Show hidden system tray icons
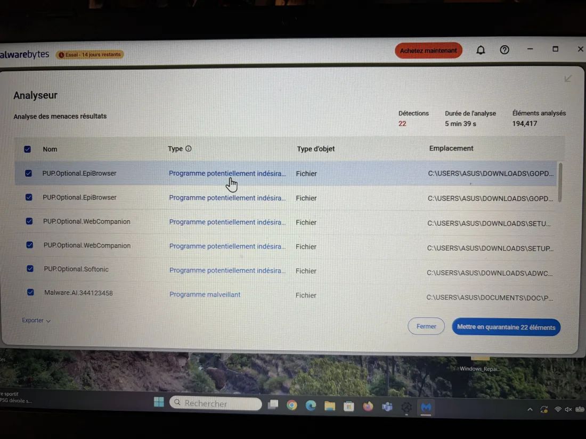This screenshot has width=586, height=439. pos(529,409)
